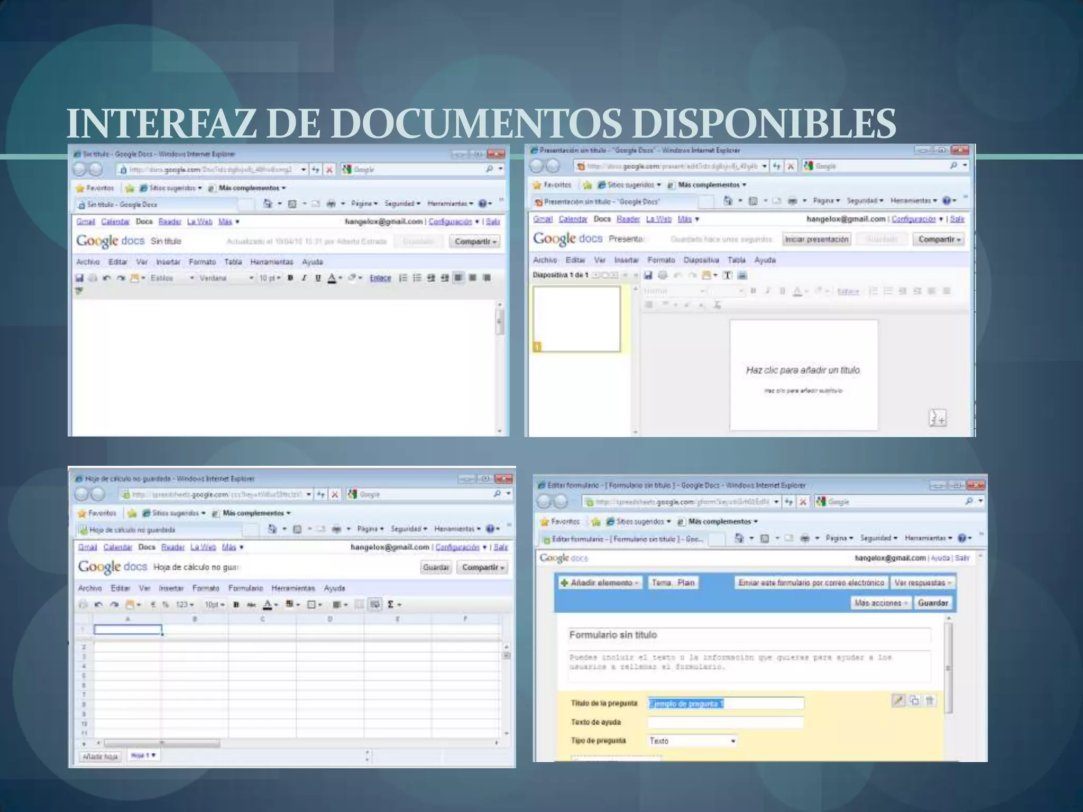Click the trash delete icon on the form question
This screenshot has width=1083, height=812.
(x=930, y=701)
